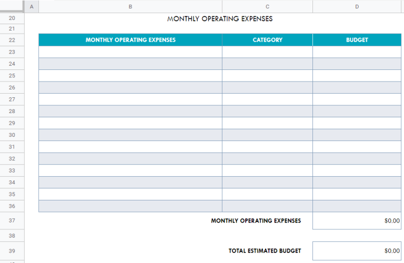The image size is (404, 263).
Task: Click row 23 header
Action: tap(12, 52)
